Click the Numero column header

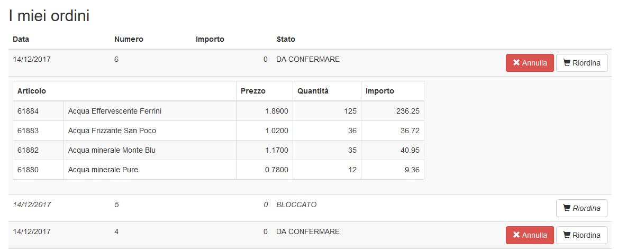point(129,39)
